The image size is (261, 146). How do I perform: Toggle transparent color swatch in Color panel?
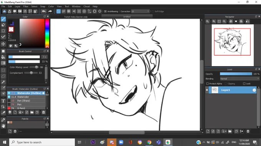click(11, 29)
